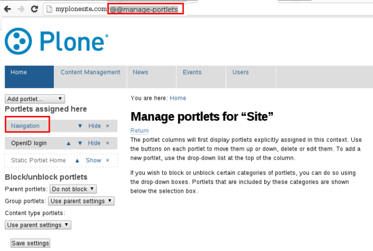Move Navigation portlet down with arrow
The height and width of the screenshot is (251, 373).
[80, 126]
